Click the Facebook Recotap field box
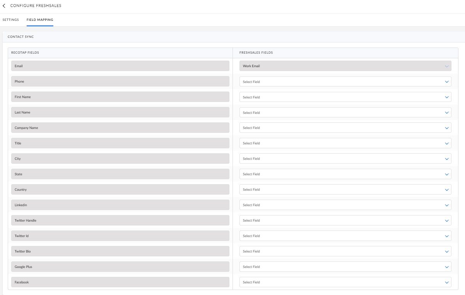The image size is (465, 295). pos(120,282)
